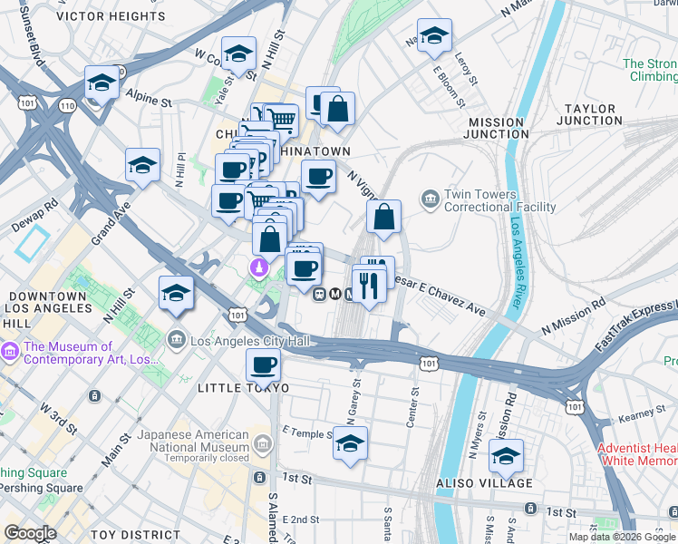
Task: Click the purple monument landmark icon
Action: (x=259, y=268)
